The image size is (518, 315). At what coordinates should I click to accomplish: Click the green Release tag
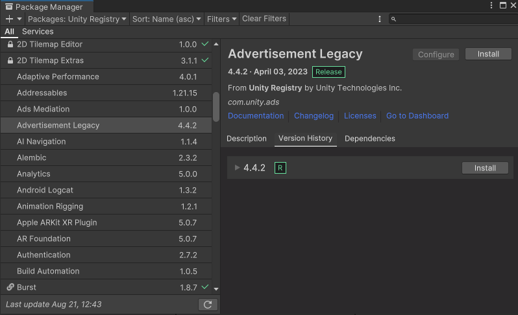(x=328, y=72)
